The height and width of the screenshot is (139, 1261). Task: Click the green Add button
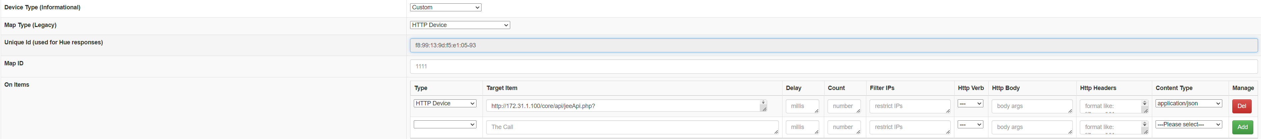coord(1242,127)
